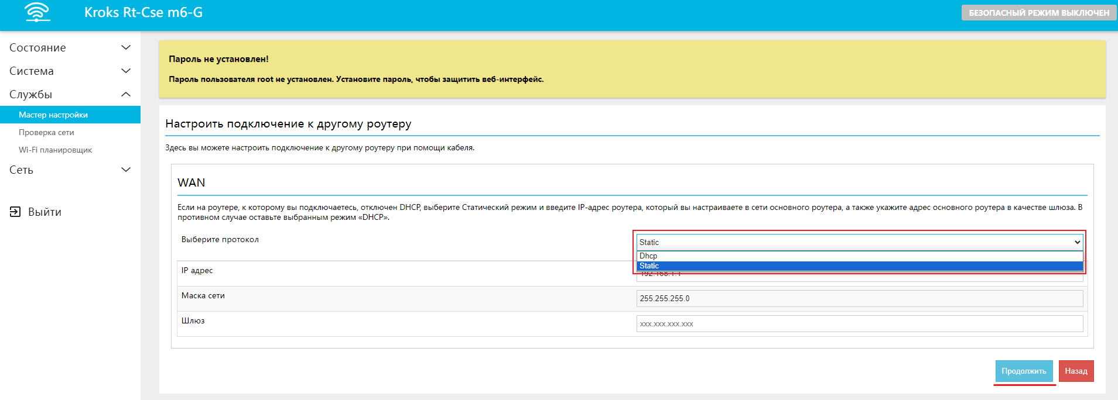Click the Маска сети input field
The width and height of the screenshot is (1118, 400).
859,298
